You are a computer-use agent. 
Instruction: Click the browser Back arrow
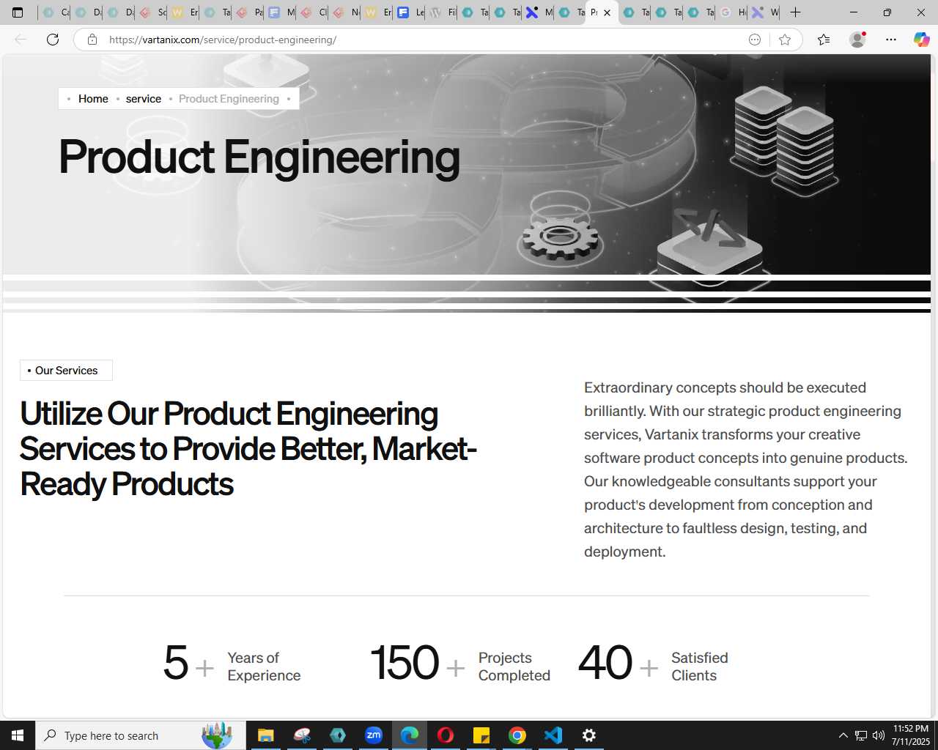(21, 40)
